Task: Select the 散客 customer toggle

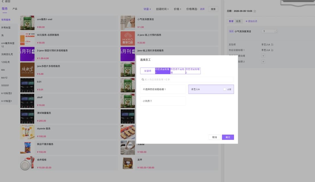Action: 231,21
